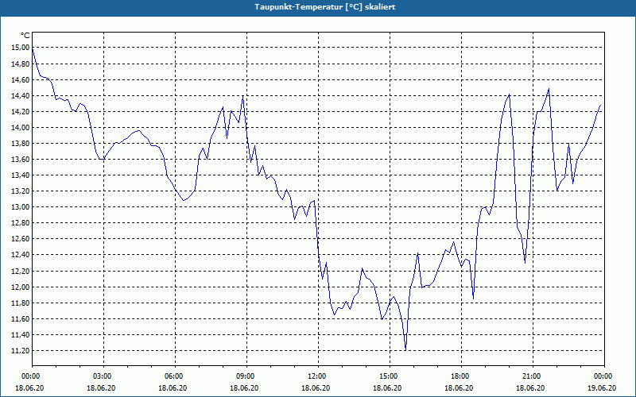This screenshot has height=397, width=636.
Task: Click the 19.06.20 date label
Action: (602, 387)
